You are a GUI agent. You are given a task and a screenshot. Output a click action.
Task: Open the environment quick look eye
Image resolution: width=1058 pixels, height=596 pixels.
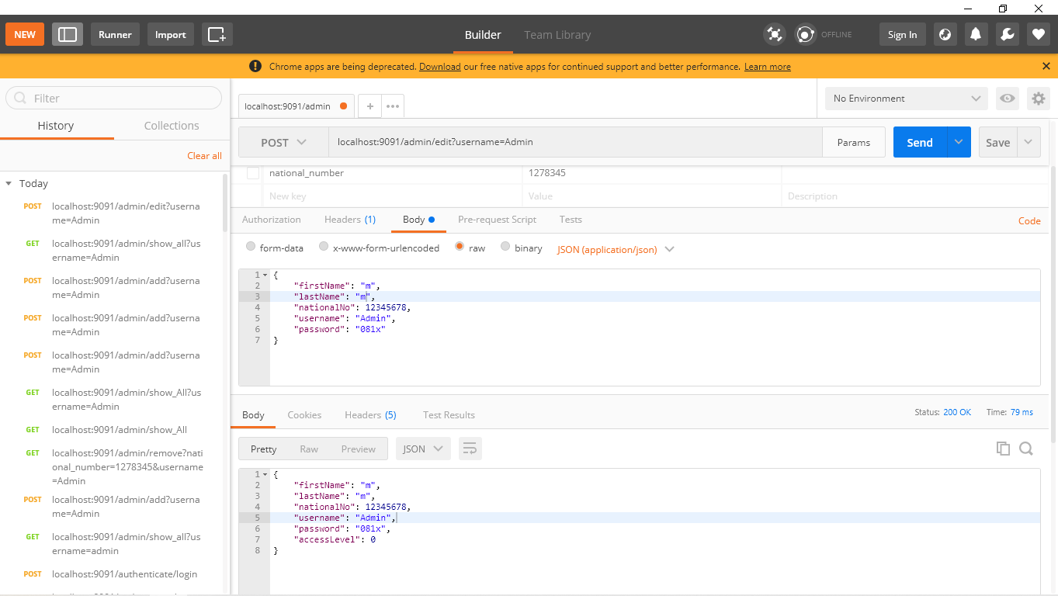tap(1008, 99)
